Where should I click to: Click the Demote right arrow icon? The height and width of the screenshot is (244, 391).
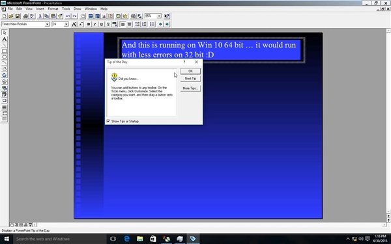coord(167,24)
